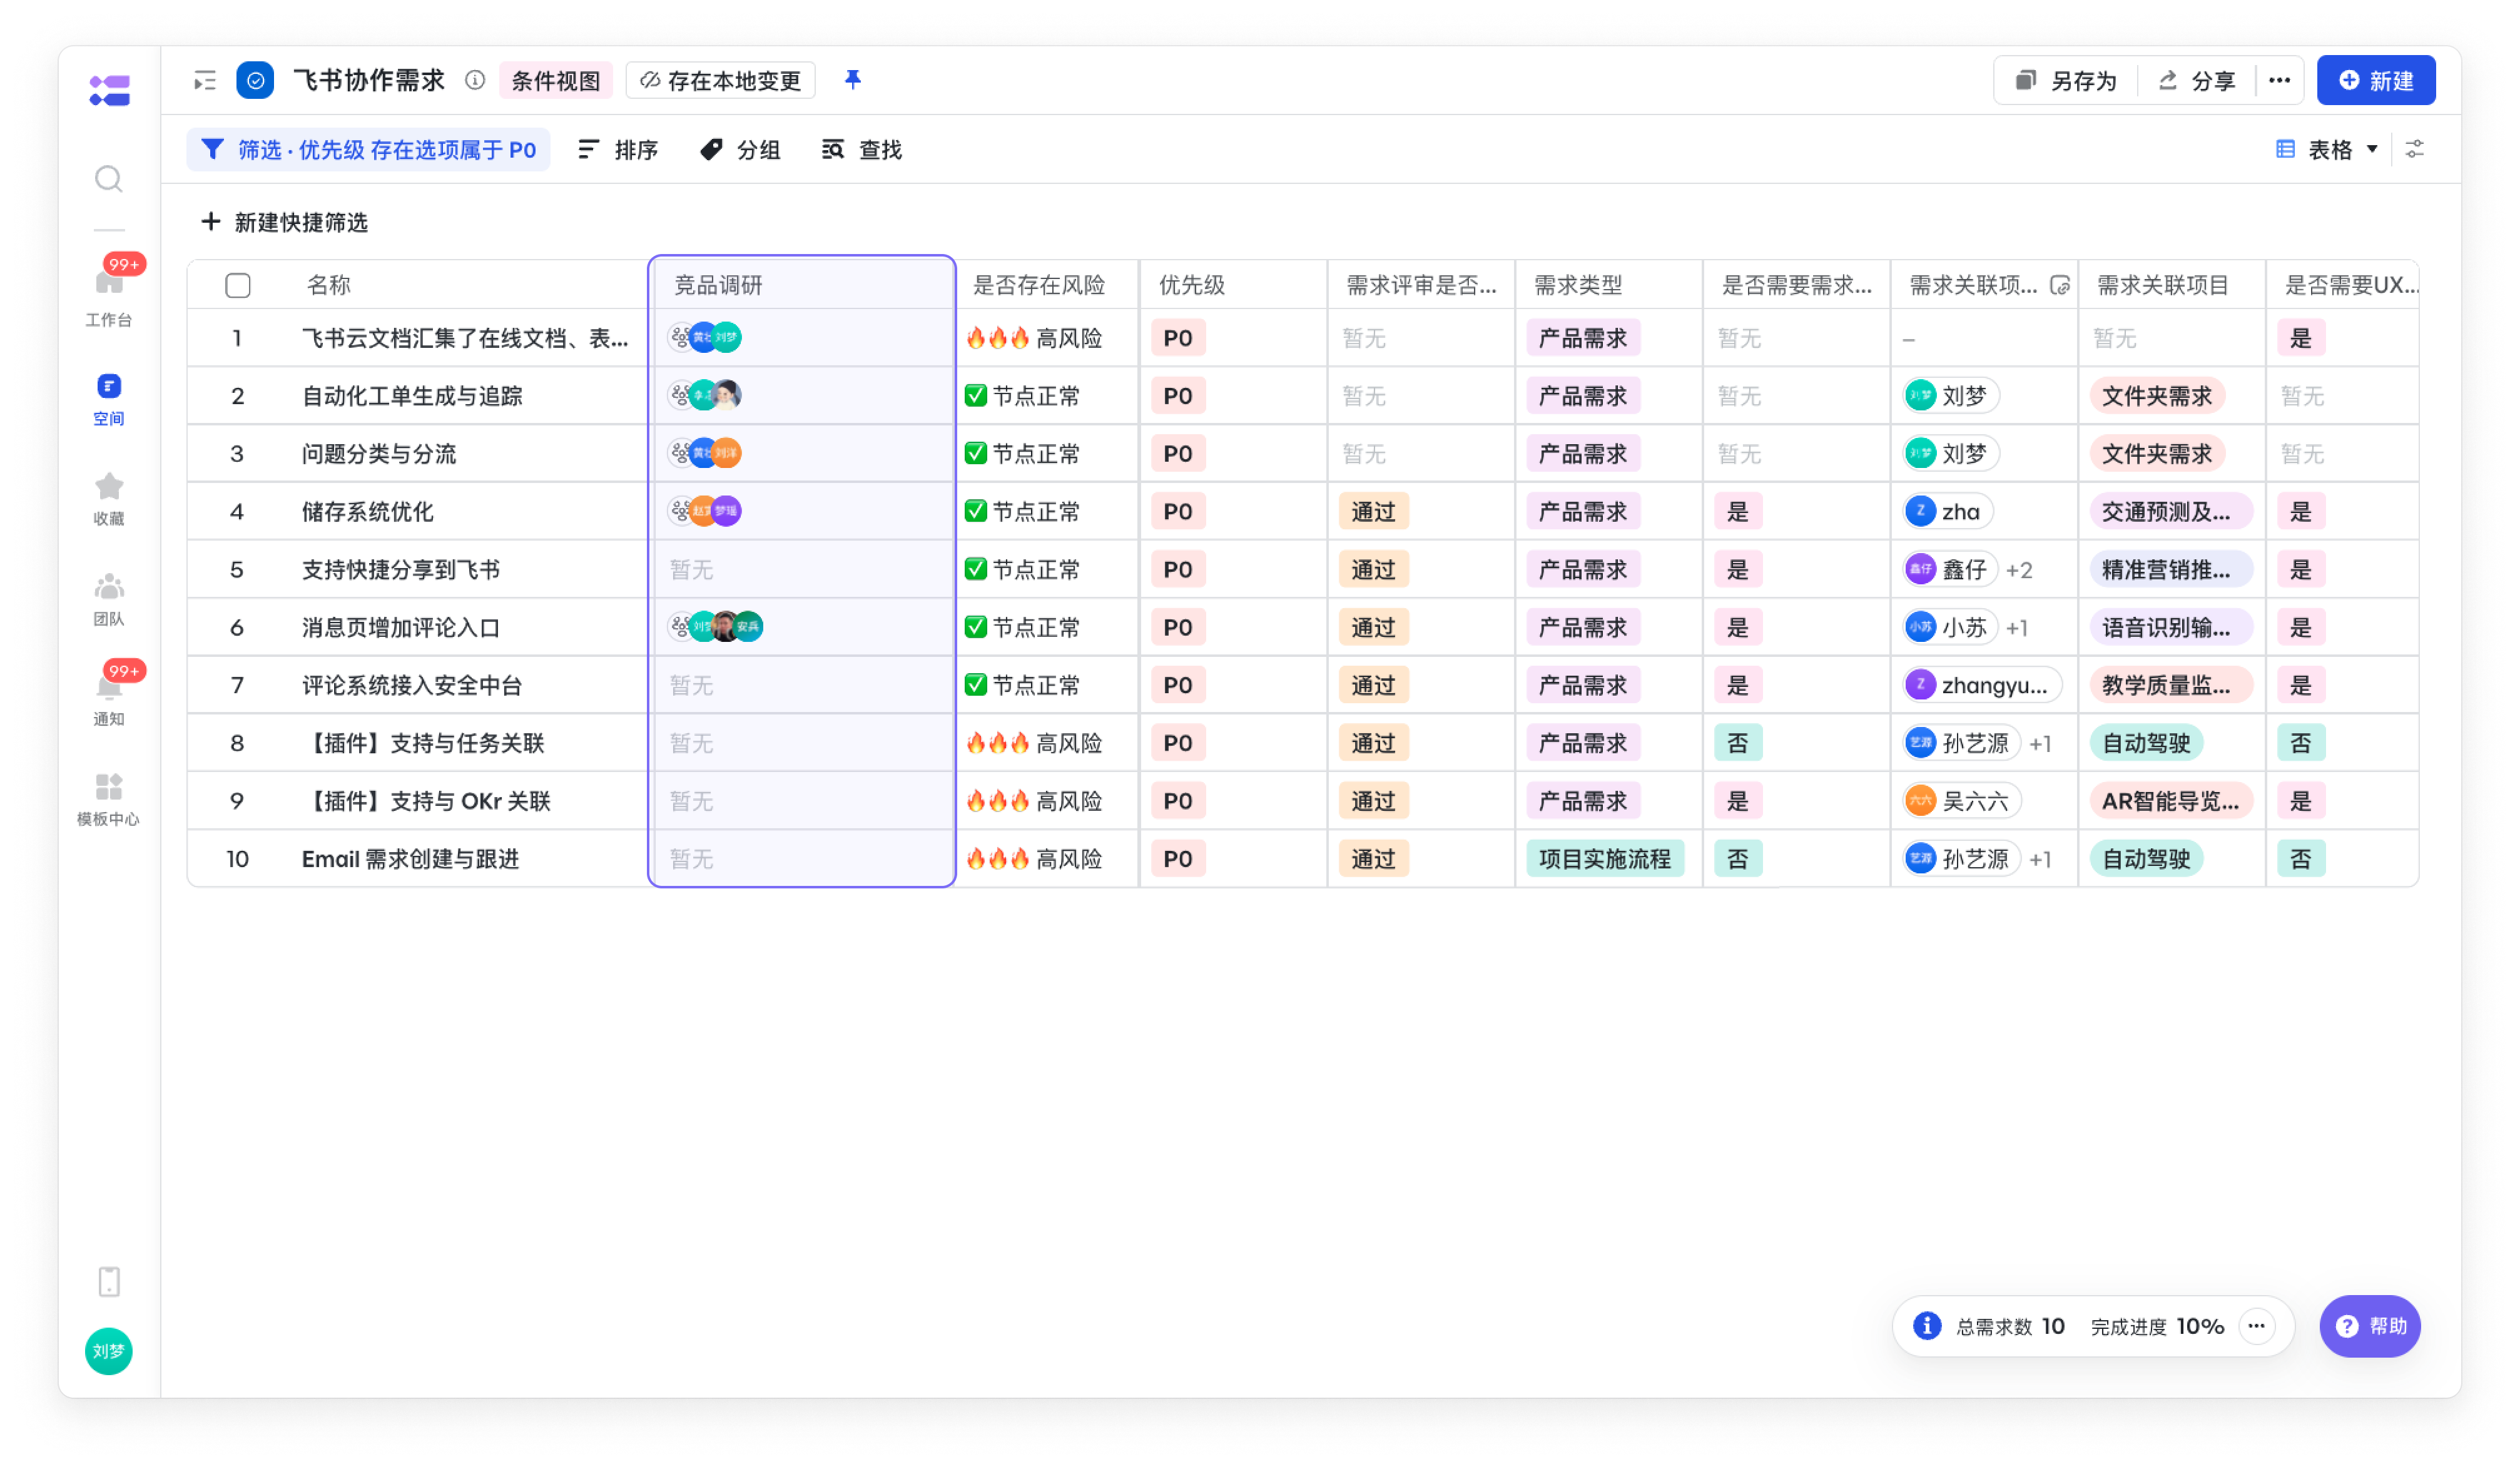Click the zha avatar chip for 储存系统优化
Viewport: 2520px width, 1469px height.
[1947, 512]
